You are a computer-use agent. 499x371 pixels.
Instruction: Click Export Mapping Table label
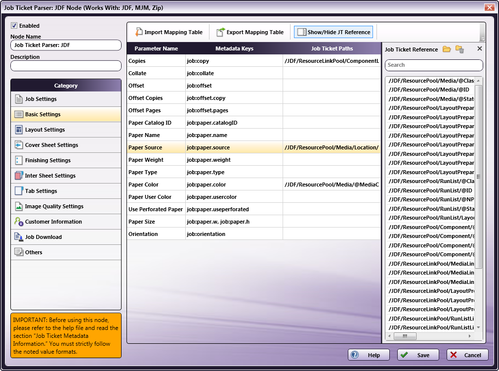pos(255,32)
